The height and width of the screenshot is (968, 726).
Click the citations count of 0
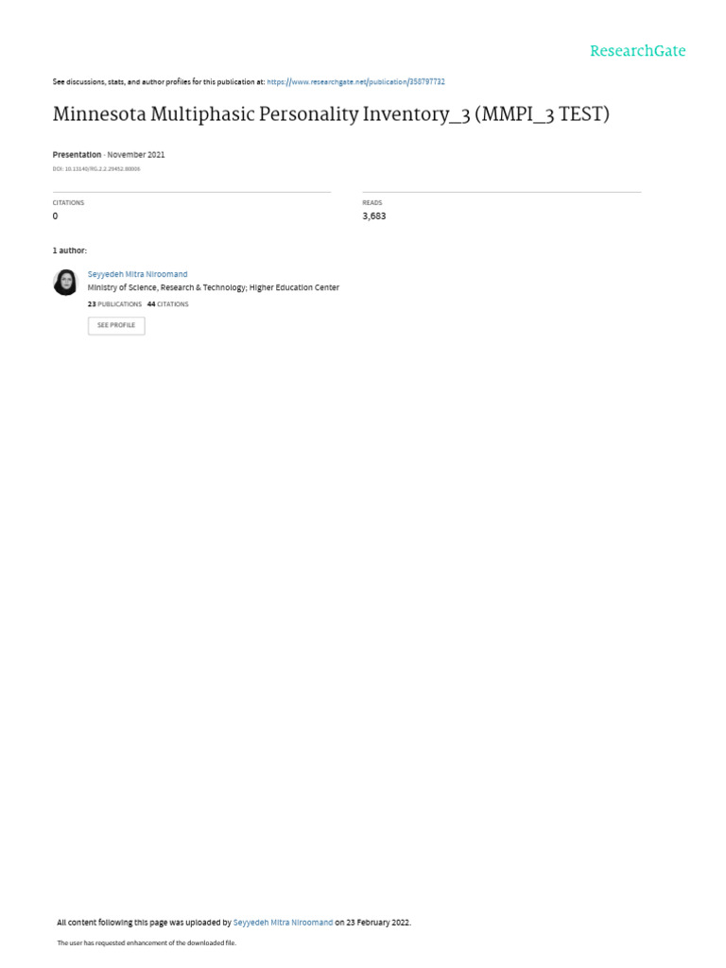click(x=55, y=216)
